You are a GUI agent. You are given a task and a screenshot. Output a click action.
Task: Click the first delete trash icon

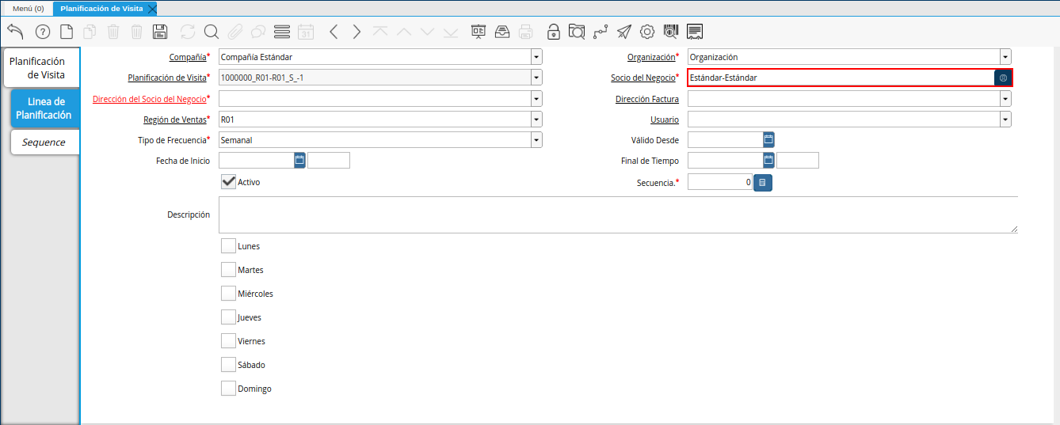coord(113,32)
